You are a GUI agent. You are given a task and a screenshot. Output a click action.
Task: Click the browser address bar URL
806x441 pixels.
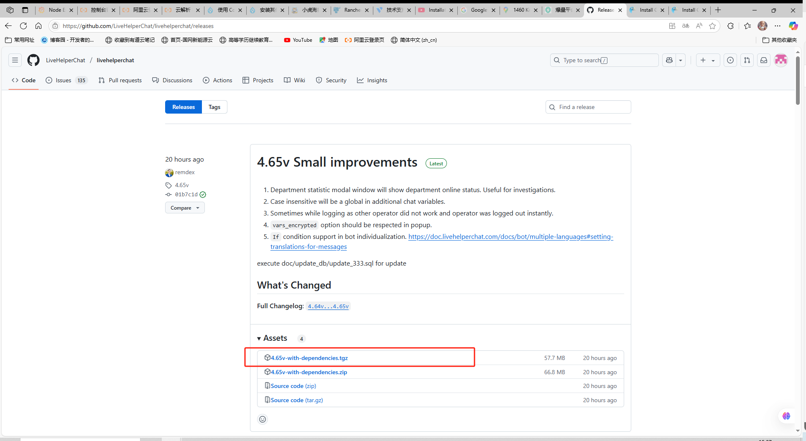tap(138, 26)
